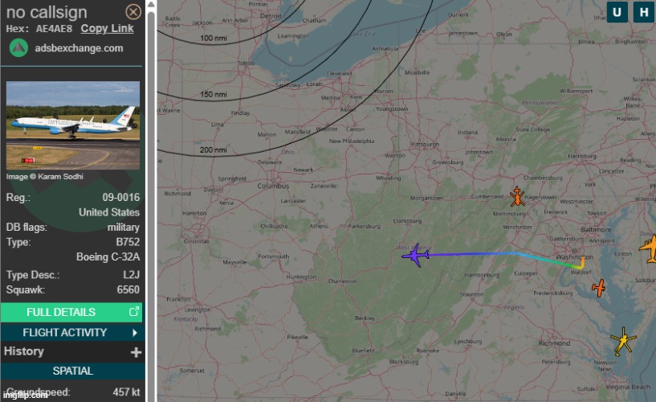
Task: Toggle the U map filter button
Action: pyautogui.click(x=617, y=12)
